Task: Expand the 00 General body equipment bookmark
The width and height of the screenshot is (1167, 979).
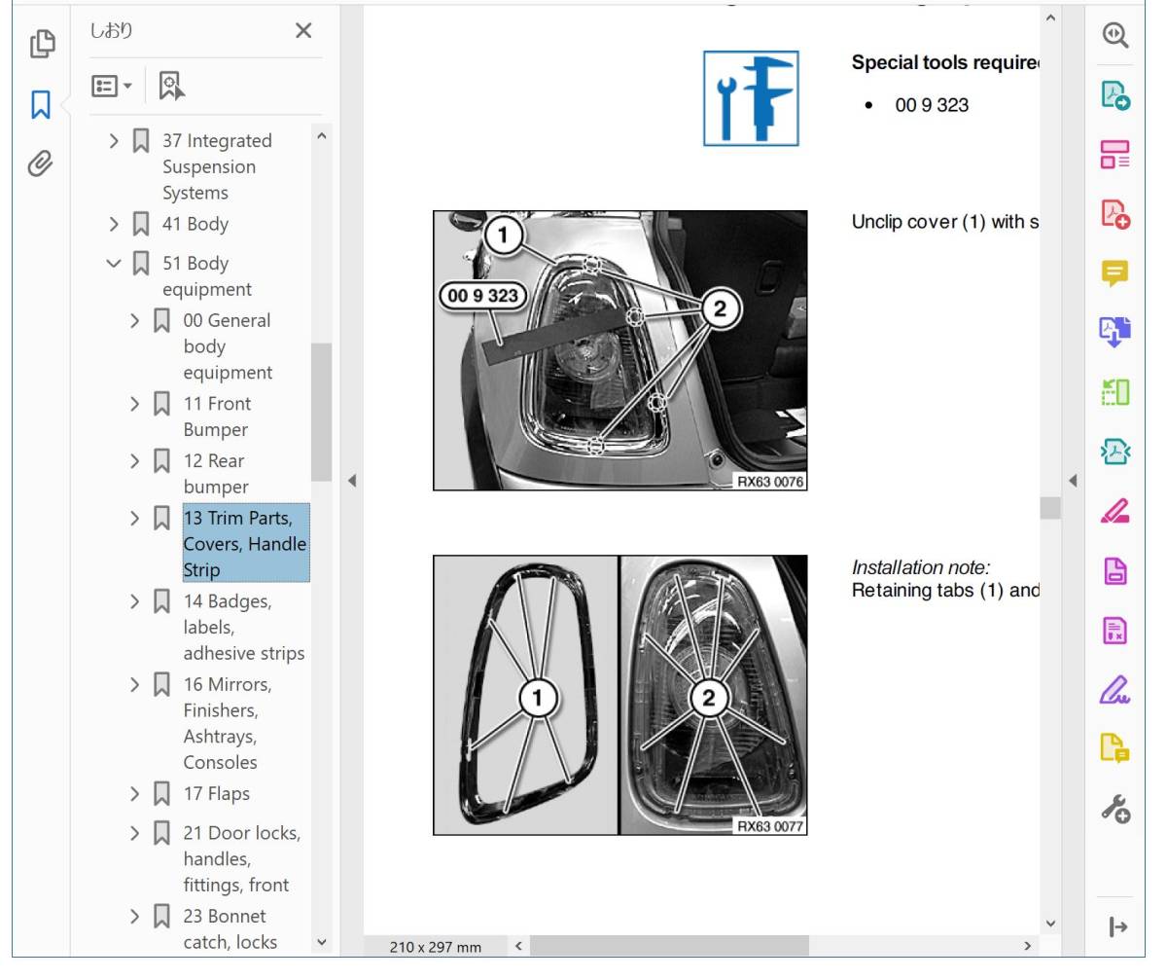Action: [x=135, y=320]
